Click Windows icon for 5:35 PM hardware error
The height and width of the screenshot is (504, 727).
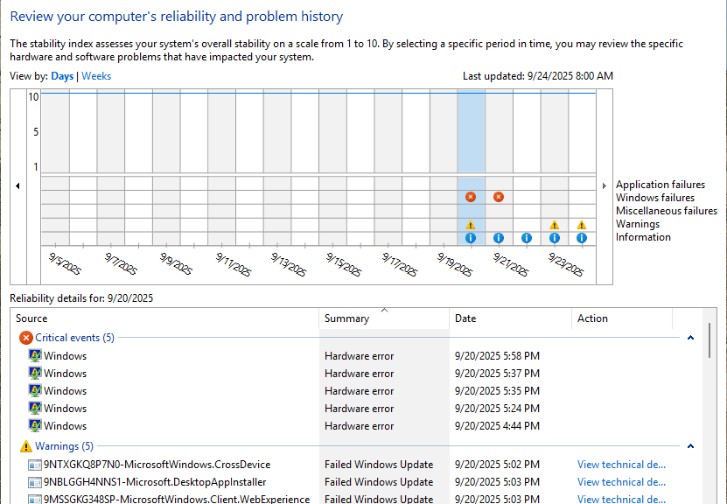(x=35, y=391)
